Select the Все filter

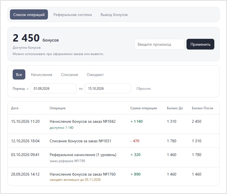click(x=19, y=75)
